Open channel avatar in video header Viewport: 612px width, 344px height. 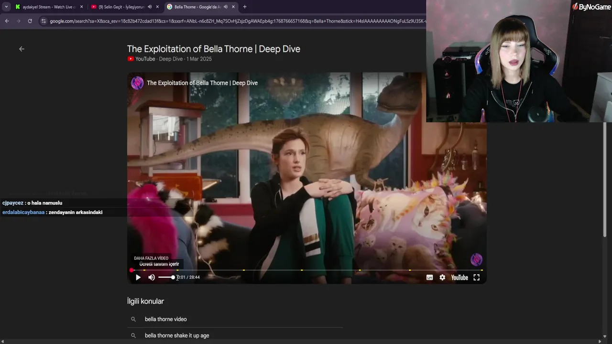click(137, 83)
